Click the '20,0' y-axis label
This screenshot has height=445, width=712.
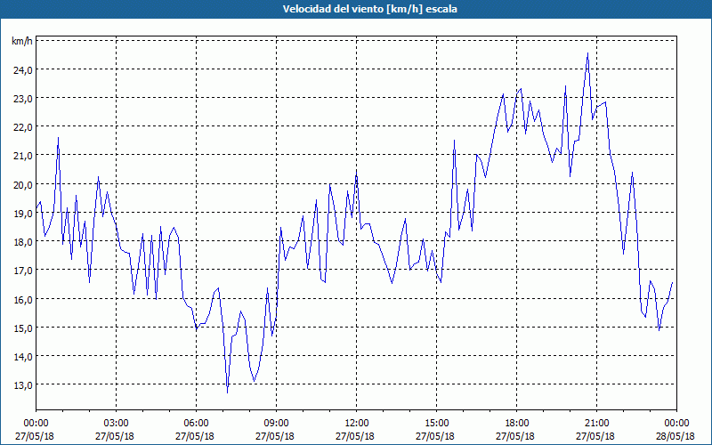coord(23,185)
